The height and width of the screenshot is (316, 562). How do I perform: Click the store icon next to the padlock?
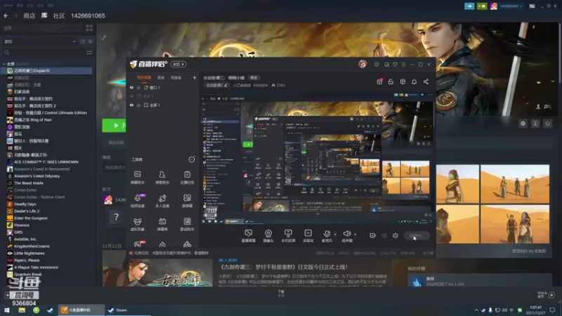[x=403, y=81]
